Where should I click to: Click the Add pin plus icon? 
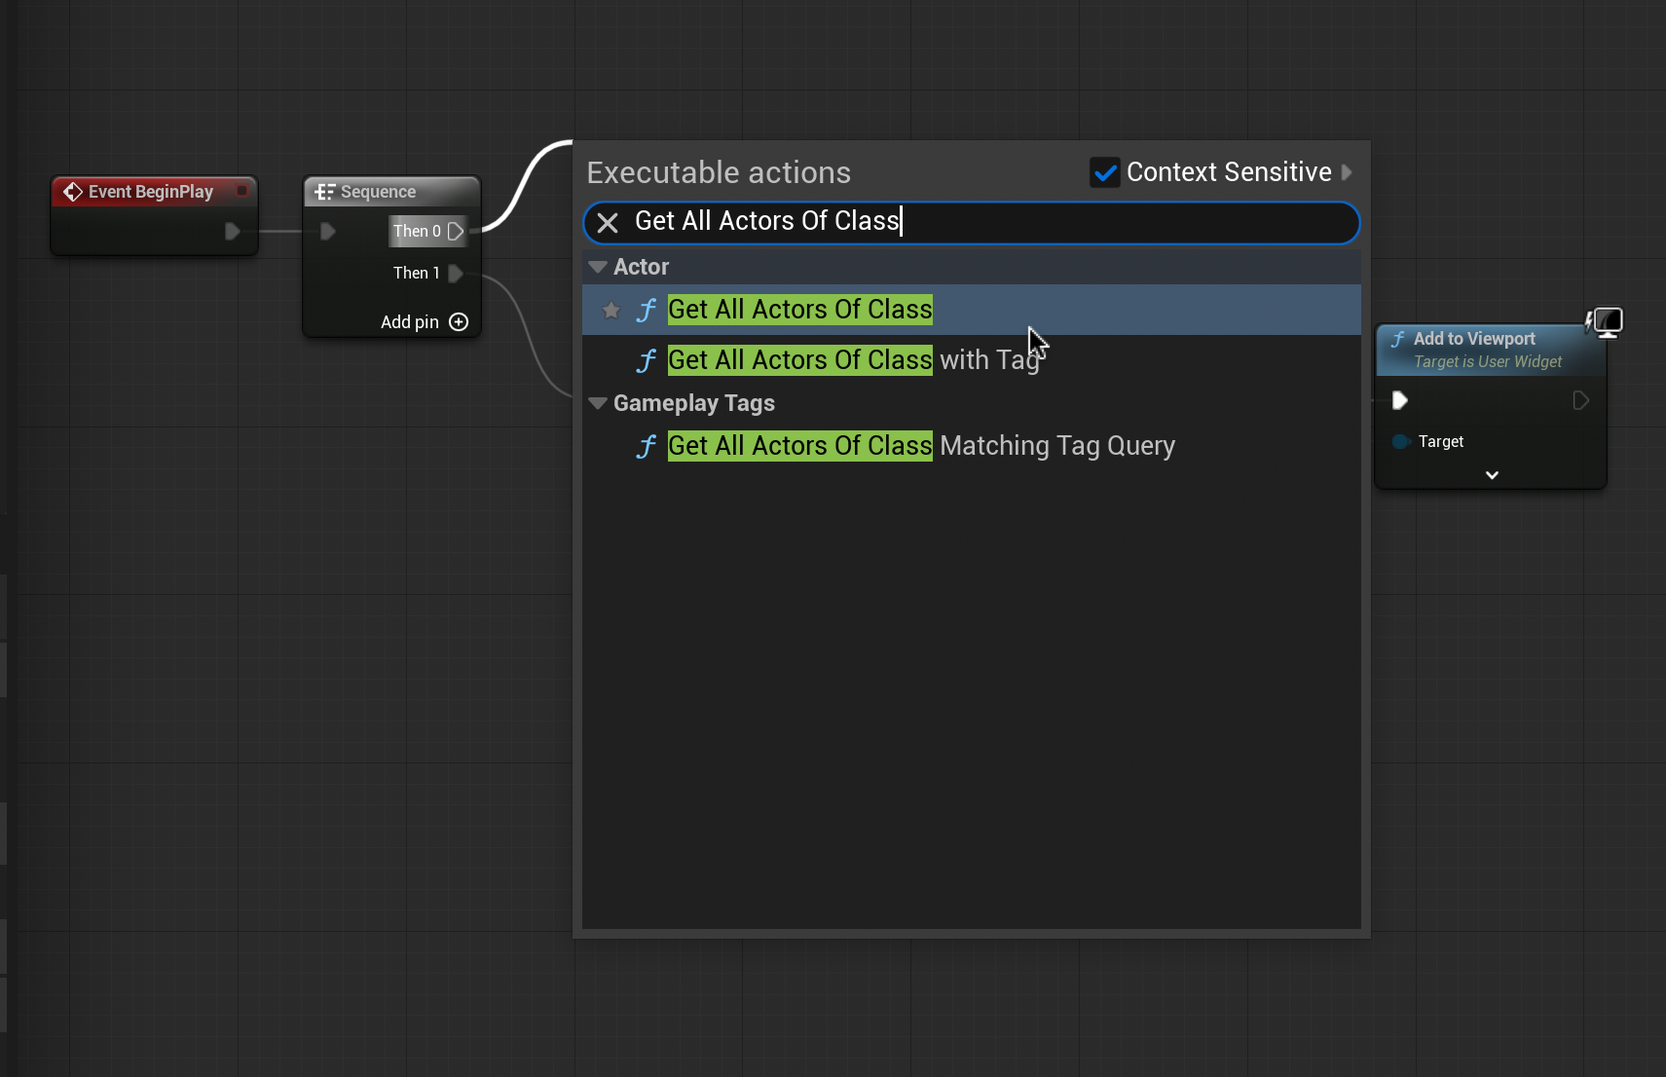point(459,322)
